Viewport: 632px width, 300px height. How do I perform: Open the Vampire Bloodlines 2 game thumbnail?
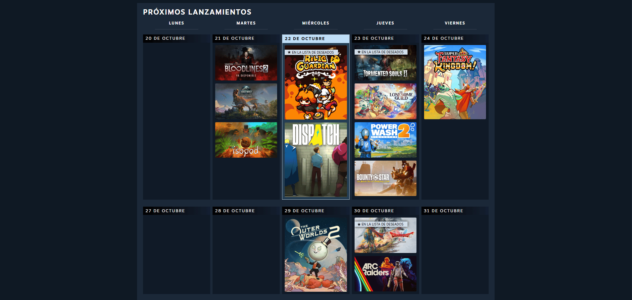coord(246,63)
